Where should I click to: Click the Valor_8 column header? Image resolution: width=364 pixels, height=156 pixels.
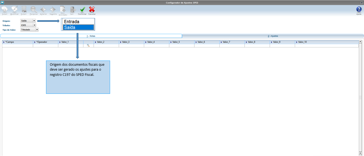point(257,42)
